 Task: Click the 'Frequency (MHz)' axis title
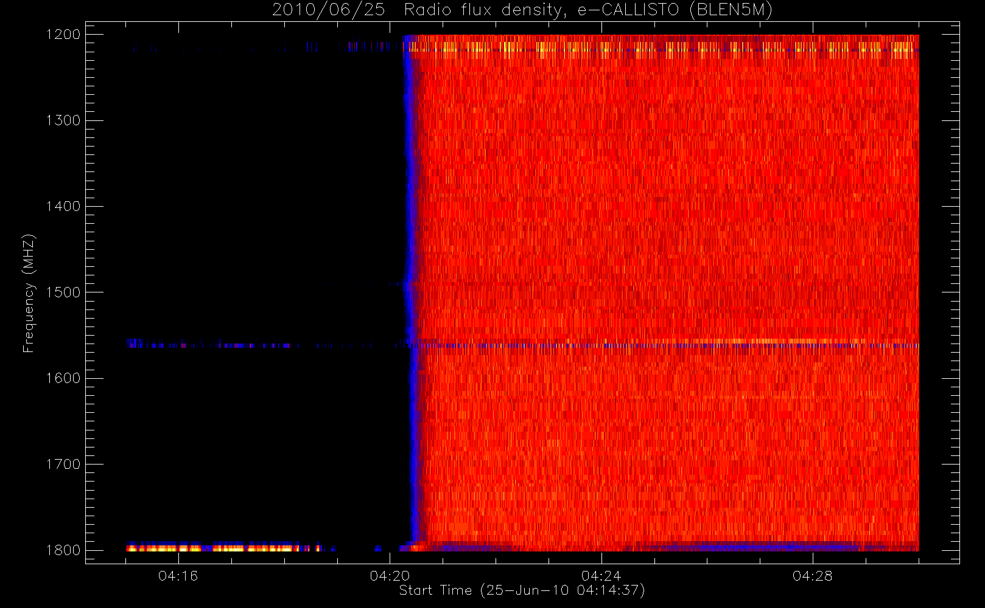click(29, 293)
